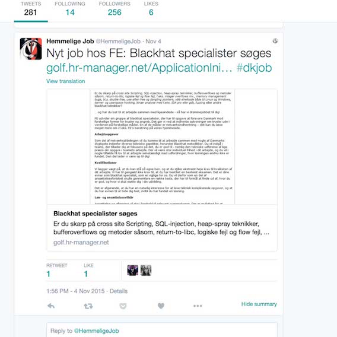Collapse the card with Hide summary
This screenshot has height=337, width=337.
coord(259,304)
